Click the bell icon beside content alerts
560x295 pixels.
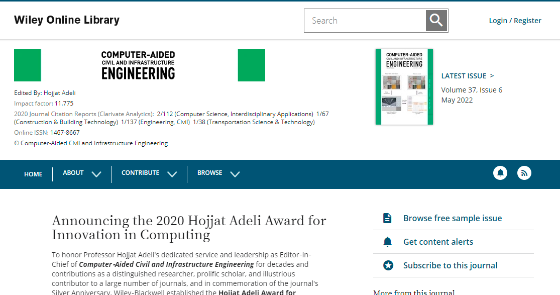coord(387,242)
